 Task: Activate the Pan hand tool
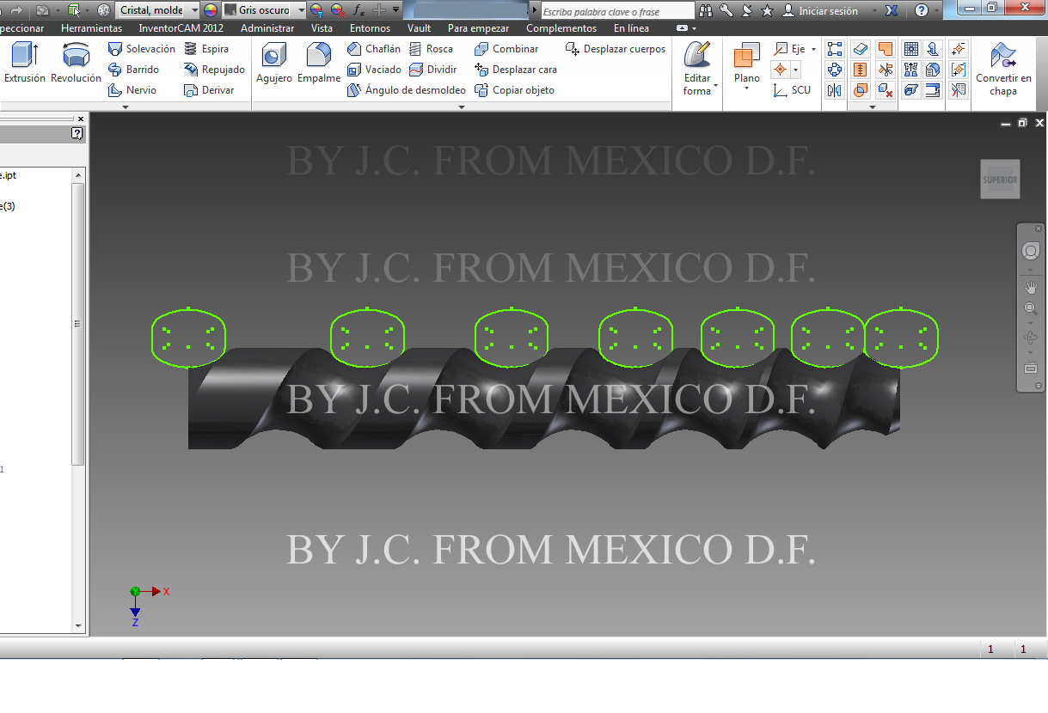point(1030,287)
